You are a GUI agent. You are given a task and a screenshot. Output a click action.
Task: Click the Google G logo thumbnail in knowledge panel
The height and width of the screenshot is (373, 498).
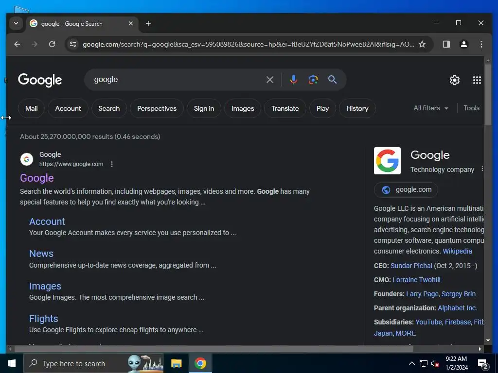click(x=387, y=161)
